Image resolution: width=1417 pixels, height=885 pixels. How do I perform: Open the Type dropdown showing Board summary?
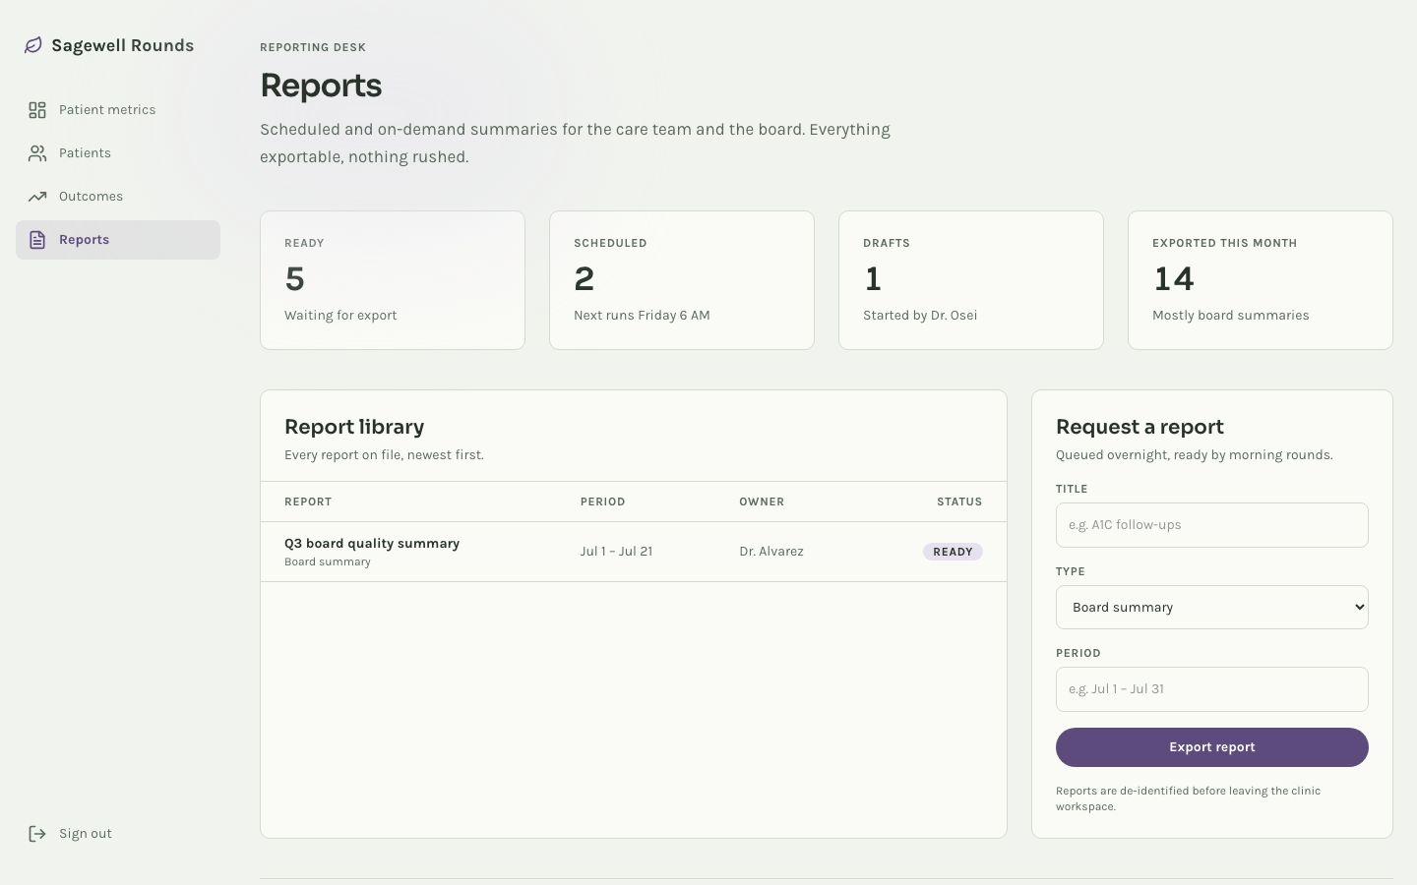pyautogui.click(x=1212, y=608)
